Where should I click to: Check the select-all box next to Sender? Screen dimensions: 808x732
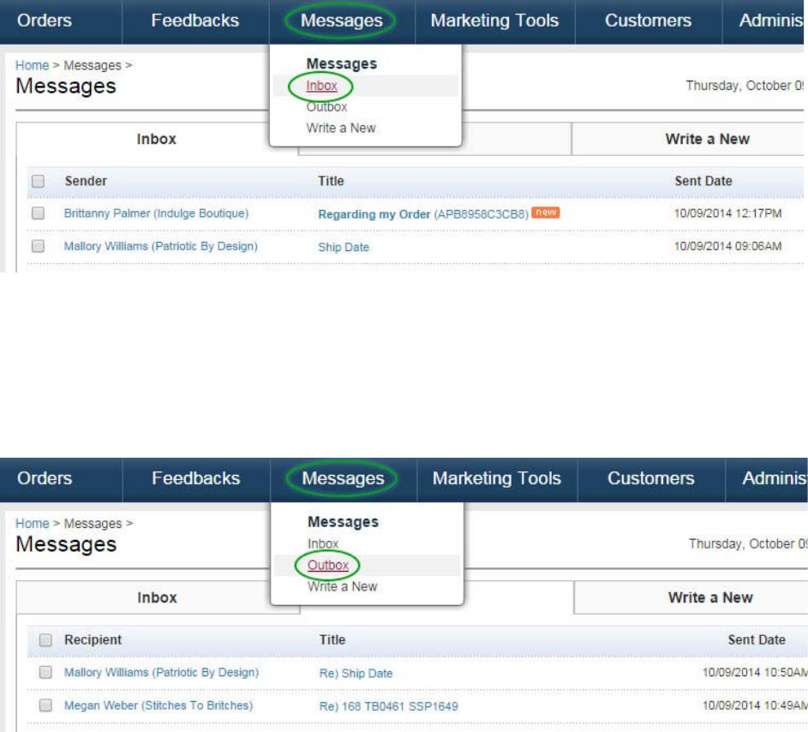38,181
